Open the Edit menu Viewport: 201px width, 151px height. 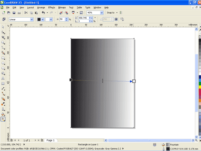click(14, 8)
